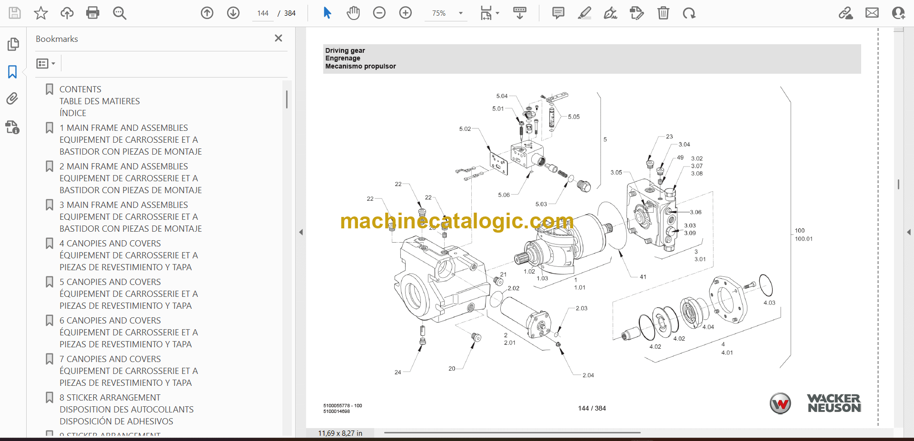Open bookmark 5 CANOPIES AND COVERS
Image resolution: width=914 pixels, height=441 pixels.
point(110,282)
